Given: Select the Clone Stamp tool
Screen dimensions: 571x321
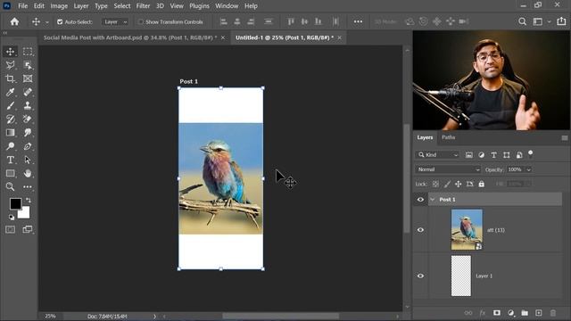Looking at the screenshot, I should click(28, 105).
